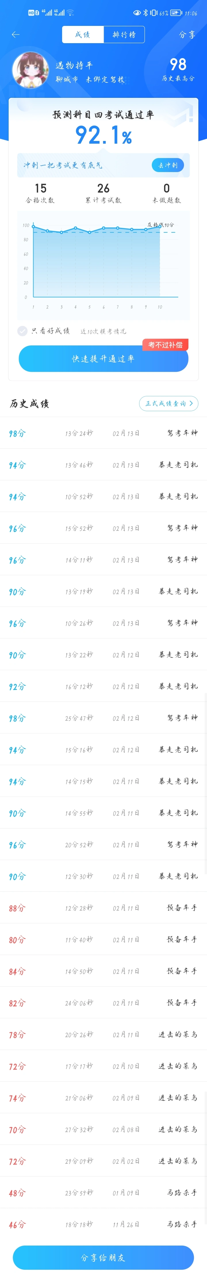Open 正式成绩查询 chevron link
The height and width of the screenshot is (1287, 207).
[x=168, y=404]
